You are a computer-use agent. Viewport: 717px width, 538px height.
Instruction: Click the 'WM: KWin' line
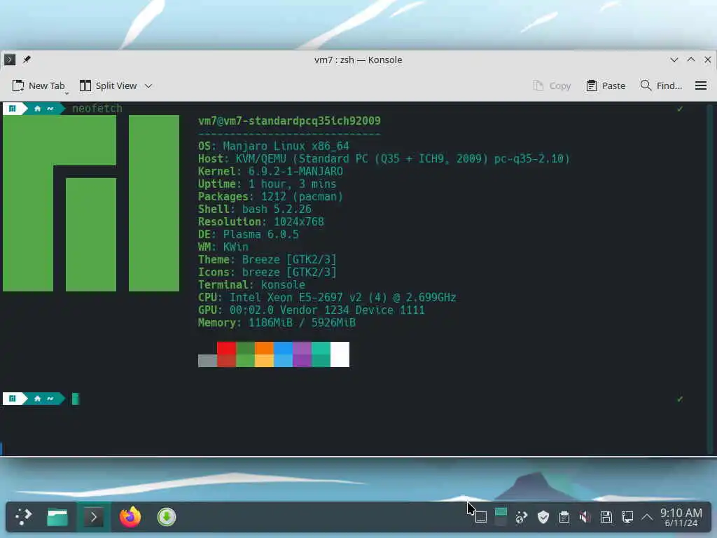(223, 247)
